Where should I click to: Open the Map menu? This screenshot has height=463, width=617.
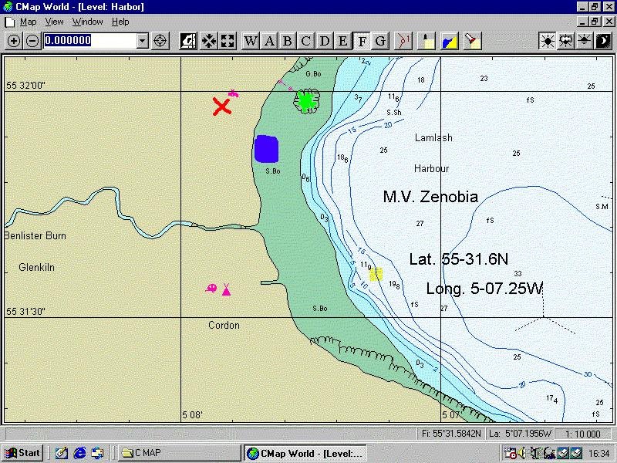[28, 22]
